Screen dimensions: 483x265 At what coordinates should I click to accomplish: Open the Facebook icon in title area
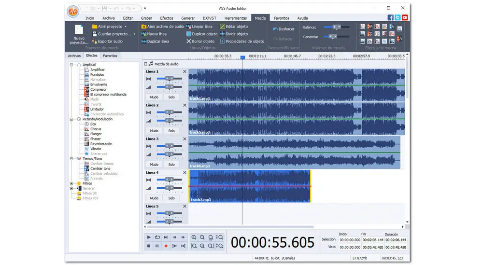point(391,17)
